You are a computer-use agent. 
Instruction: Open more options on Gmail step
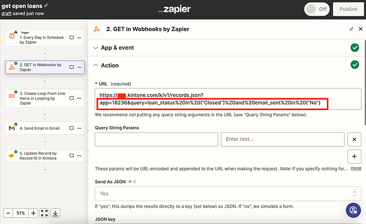click(80, 128)
